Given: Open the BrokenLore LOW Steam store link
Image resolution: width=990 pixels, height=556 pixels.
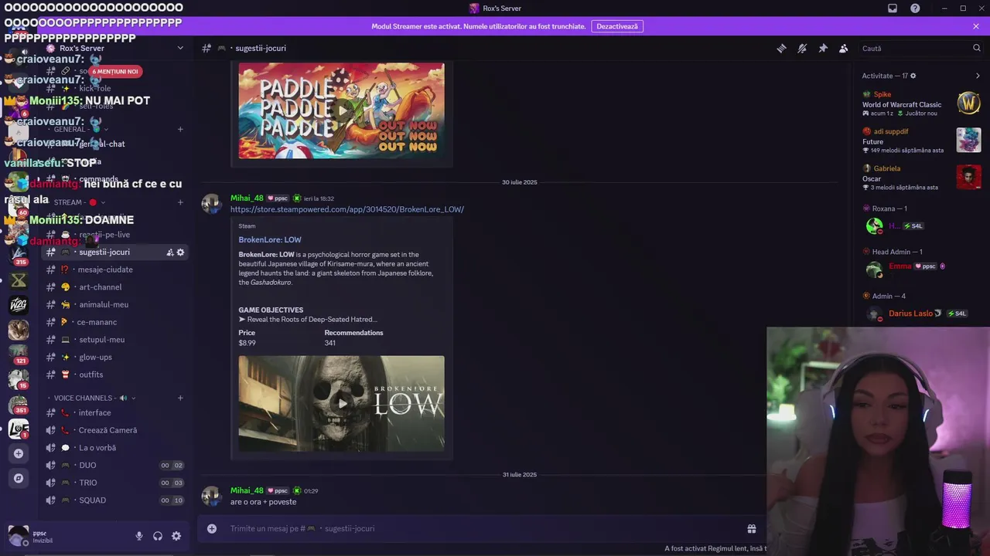Looking at the screenshot, I should pos(347,209).
